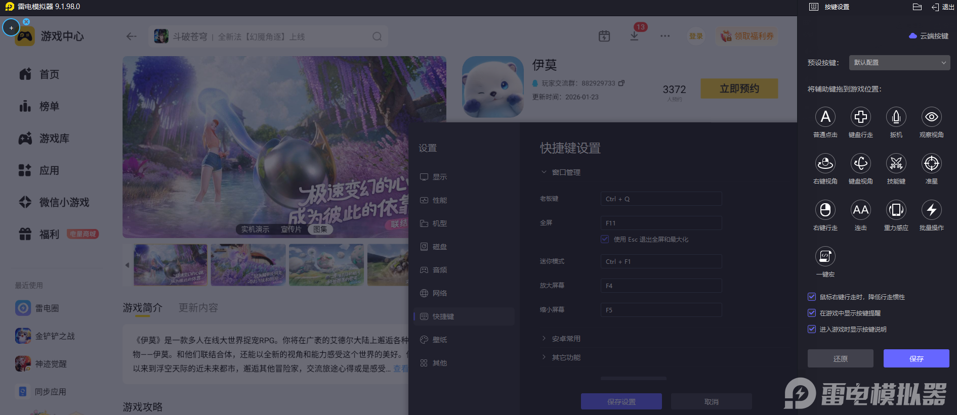Toggle 使用 Esc 退出全屏和最大化 checkbox

click(605, 239)
